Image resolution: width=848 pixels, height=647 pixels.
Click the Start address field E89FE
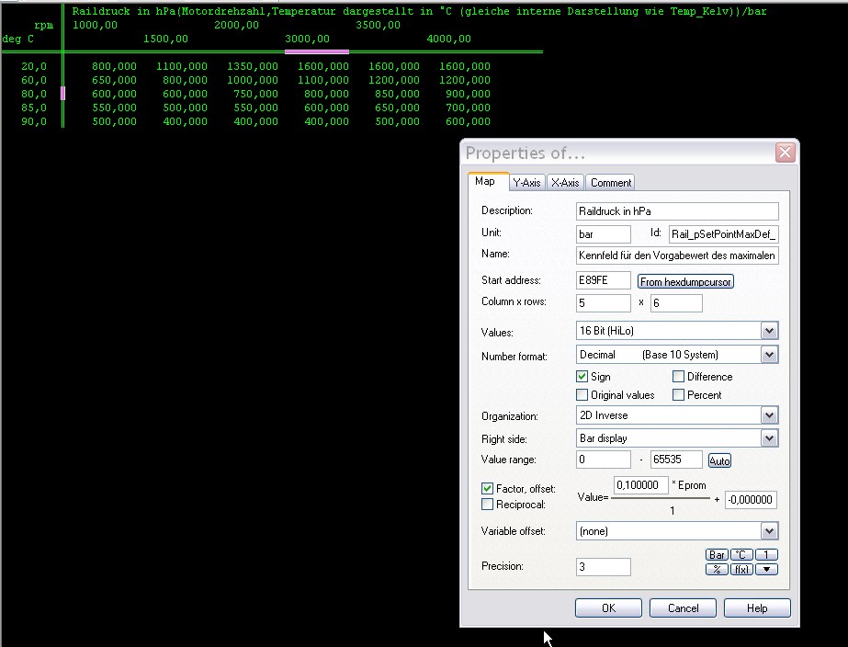click(x=603, y=280)
